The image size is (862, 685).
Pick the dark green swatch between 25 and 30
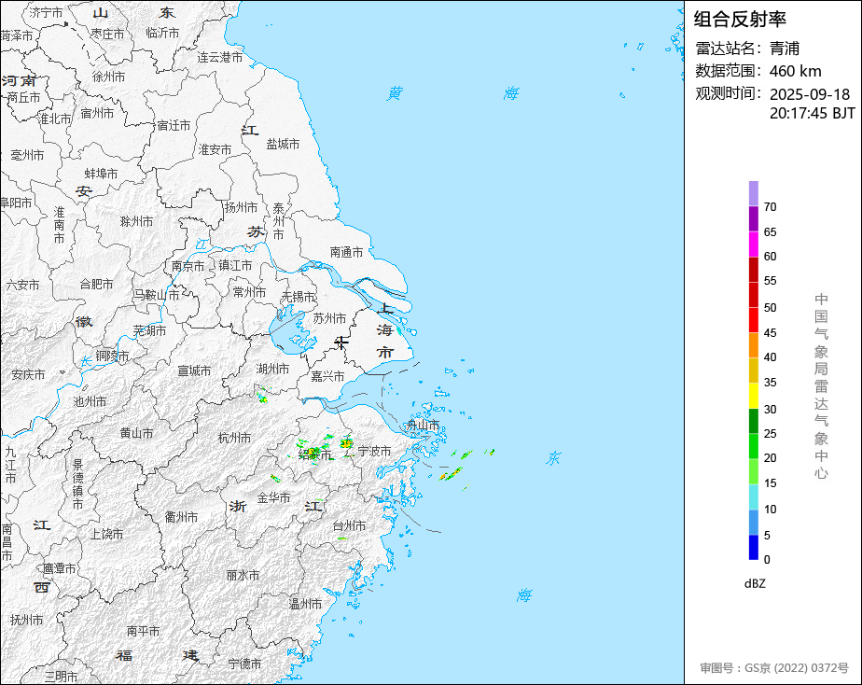coord(753,421)
